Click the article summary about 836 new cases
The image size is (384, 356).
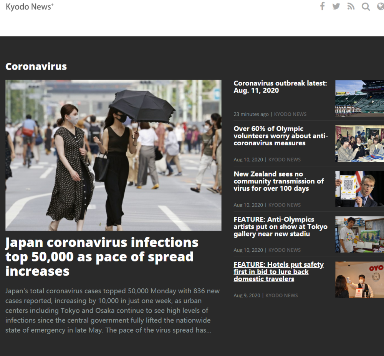(x=113, y=310)
